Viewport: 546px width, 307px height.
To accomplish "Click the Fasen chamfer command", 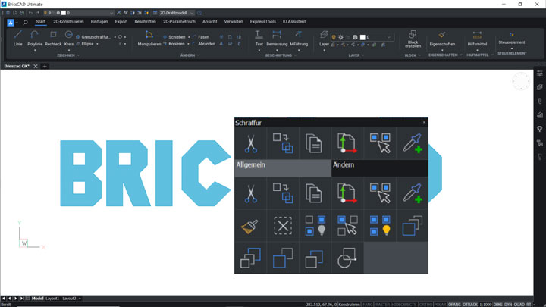I will click(x=201, y=37).
